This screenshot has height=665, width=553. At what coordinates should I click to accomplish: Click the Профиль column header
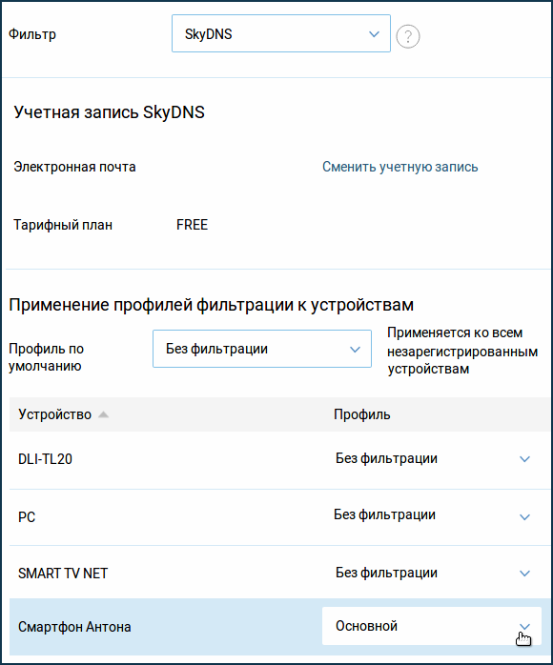point(362,414)
